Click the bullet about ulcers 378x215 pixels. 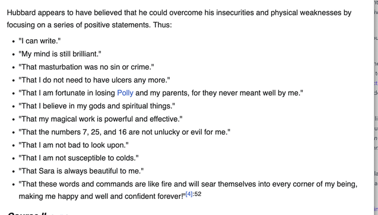tap(94, 80)
